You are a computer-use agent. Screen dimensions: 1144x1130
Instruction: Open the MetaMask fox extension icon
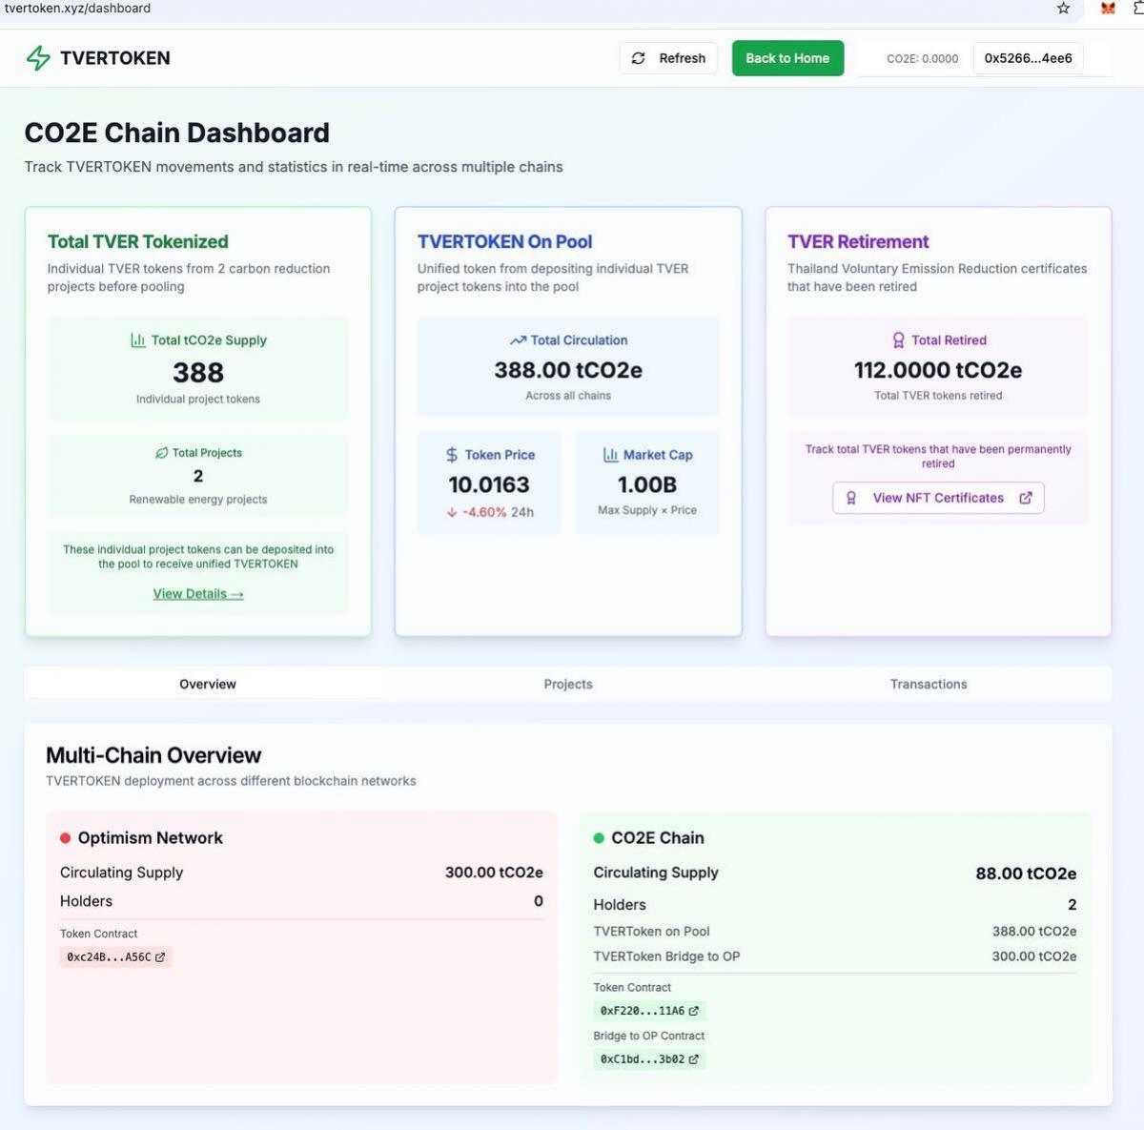click(1108, 9)
